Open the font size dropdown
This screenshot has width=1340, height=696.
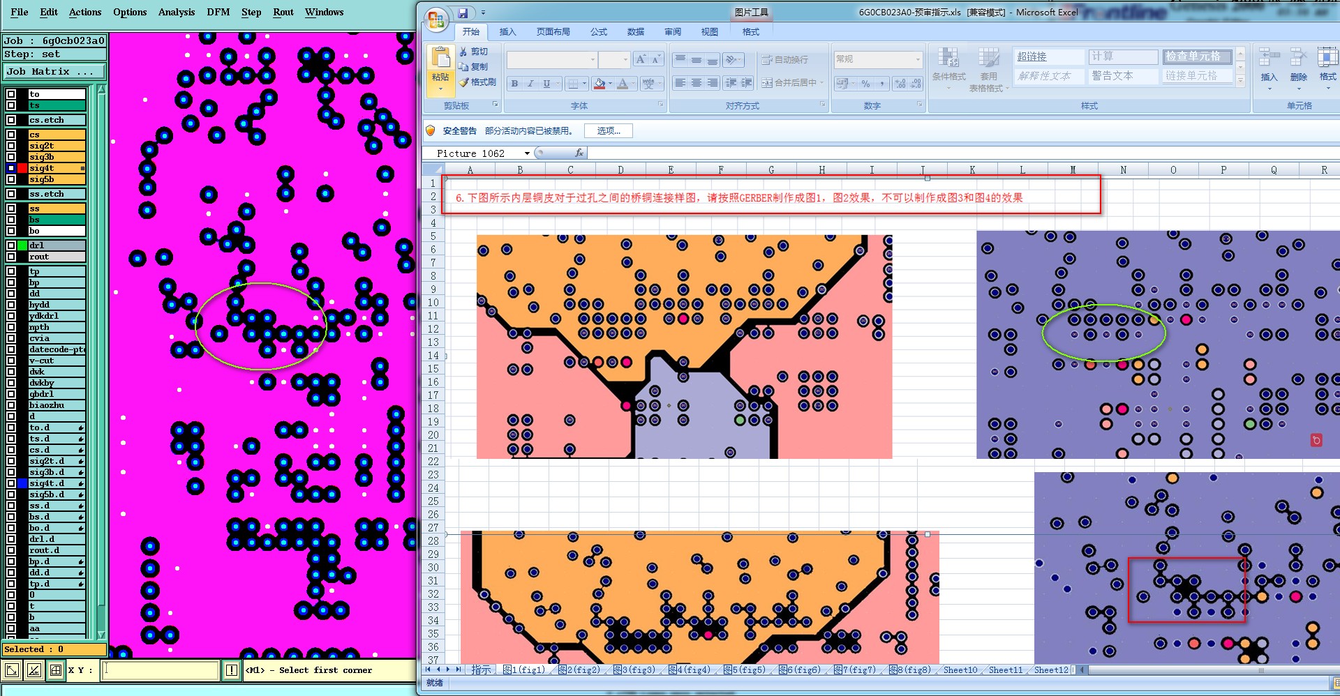click(625, 60)
